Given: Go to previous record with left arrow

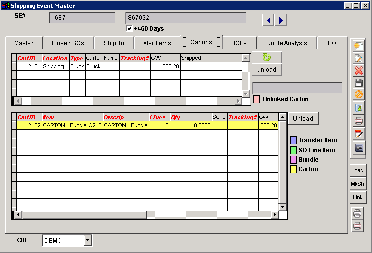Looking at the screenshot, I should 268,20.
